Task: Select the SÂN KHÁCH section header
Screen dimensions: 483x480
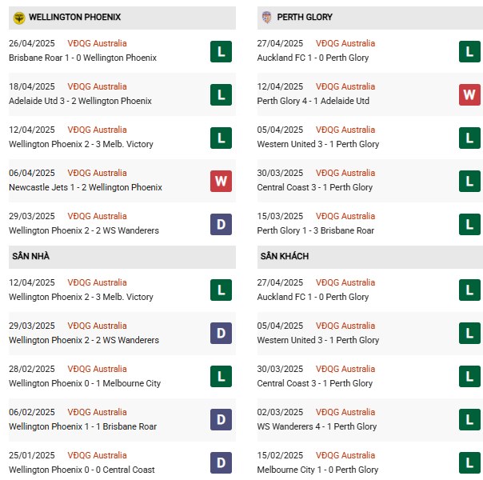Action: point(370,257)
